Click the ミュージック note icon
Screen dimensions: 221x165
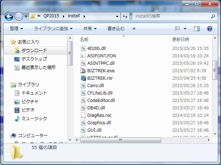(17, 119)
